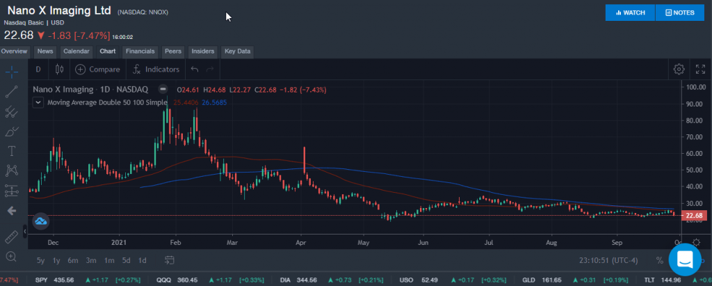Open the Overview tab
This screenshot has width=712, height=286.
[14, 51]
